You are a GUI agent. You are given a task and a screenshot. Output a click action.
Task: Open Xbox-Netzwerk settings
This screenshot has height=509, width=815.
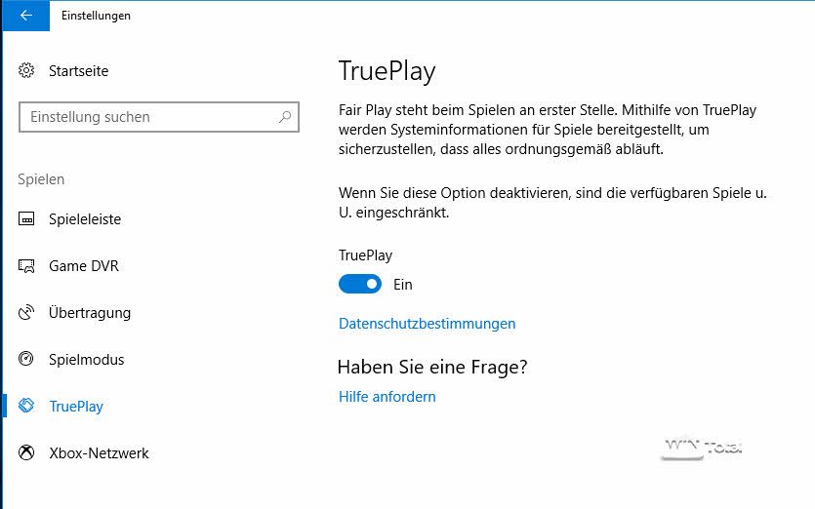(x=99, y=453)
